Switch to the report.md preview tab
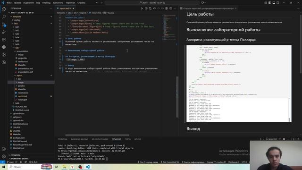This screenshot has height=170, width=302. tap(208, 8)
